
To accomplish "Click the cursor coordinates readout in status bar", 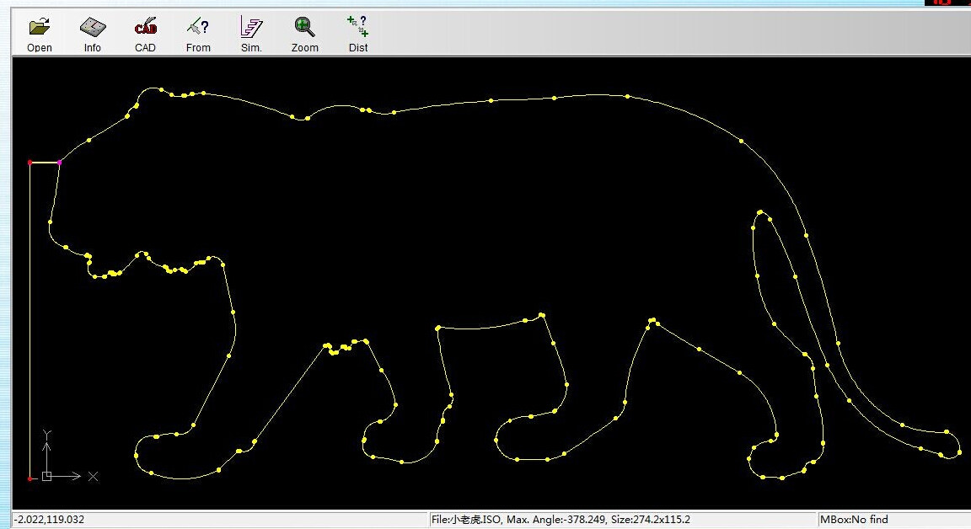I will click(x=49, y=520).
